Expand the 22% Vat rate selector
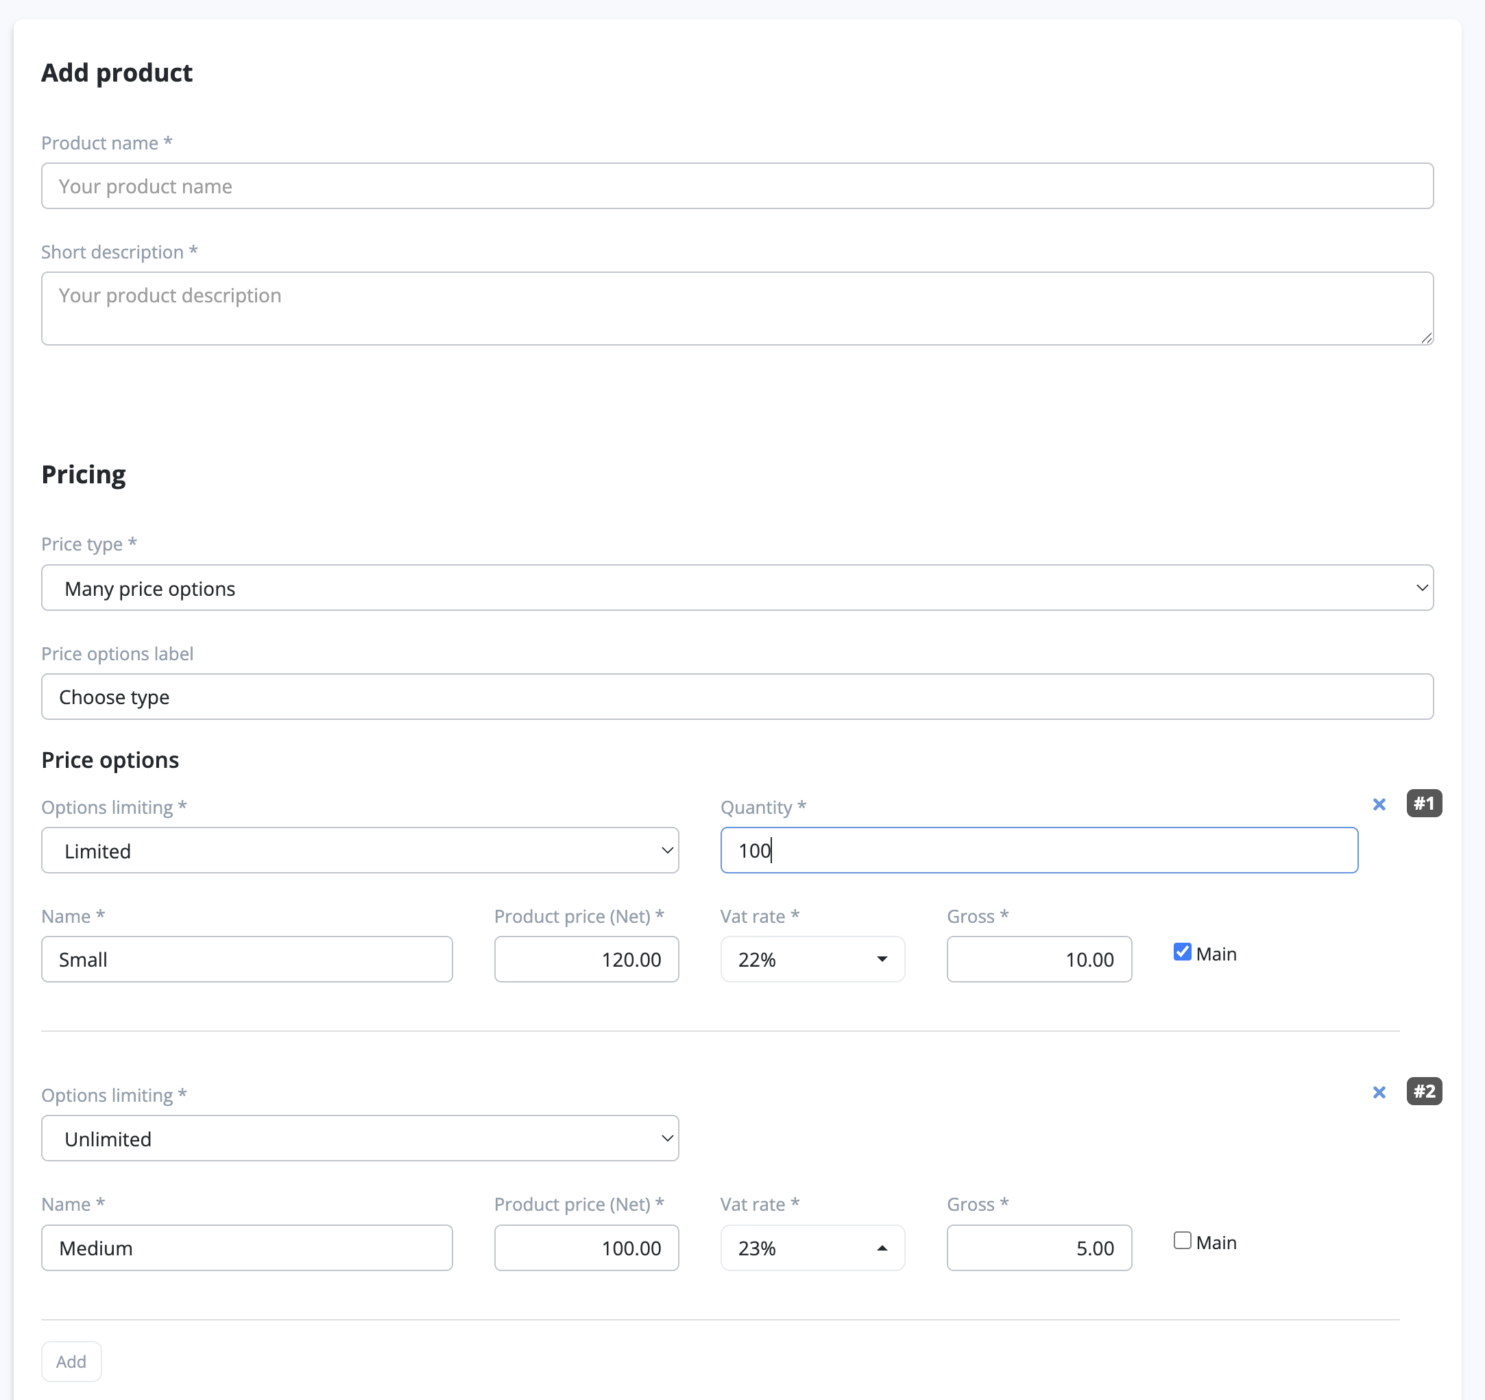 [x=812, y=959]
